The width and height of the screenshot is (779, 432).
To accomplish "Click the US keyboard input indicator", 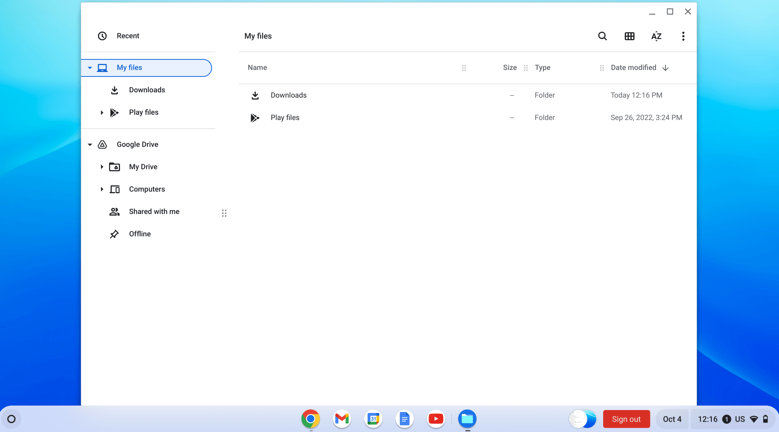I will click(740, 419).
